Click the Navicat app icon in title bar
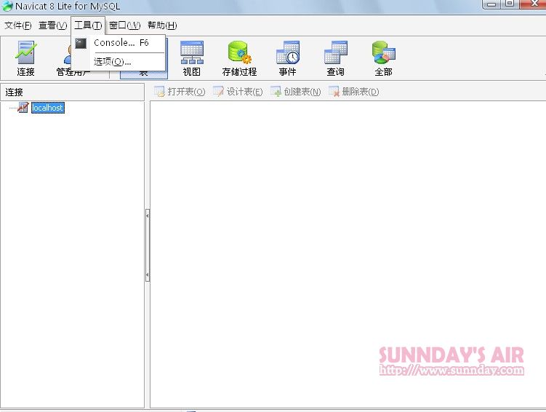Image resolution: width=546 pixels, height=412 pixels. pos(7,6)
